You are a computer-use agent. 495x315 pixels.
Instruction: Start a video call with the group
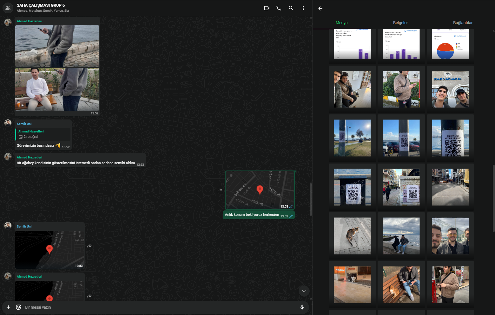267,8
